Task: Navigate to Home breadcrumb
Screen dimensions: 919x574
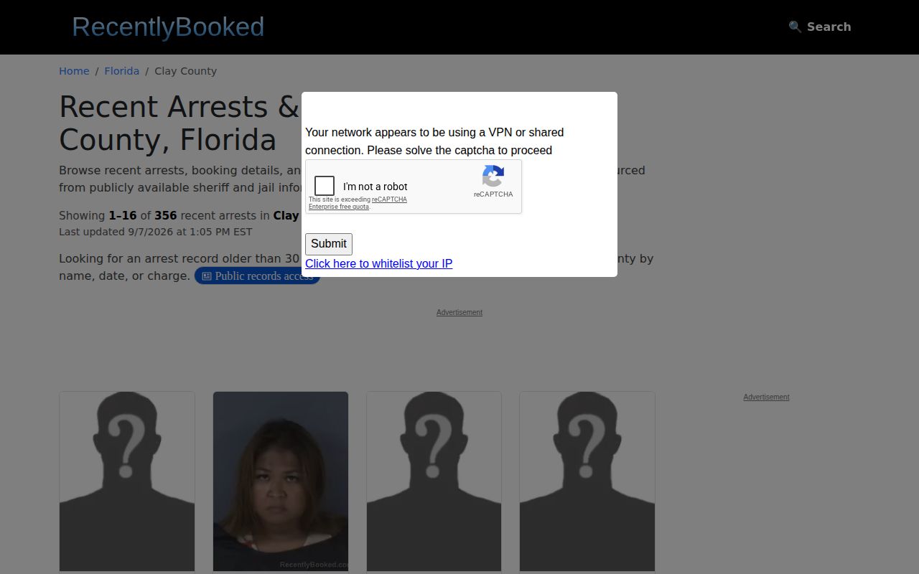Action: [x=74, y=71]
